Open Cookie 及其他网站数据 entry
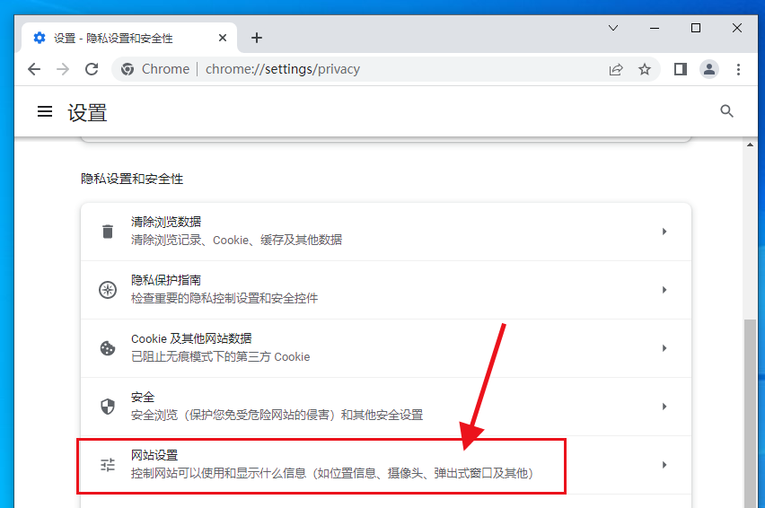Viewport: 765px width, 508px height. pos(386,348)
